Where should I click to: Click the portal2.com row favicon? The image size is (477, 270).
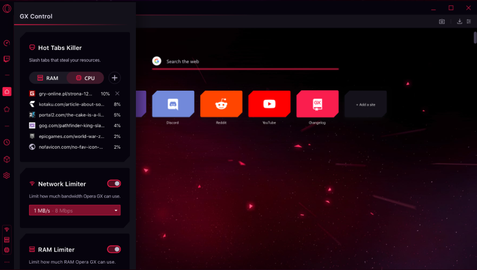[32, 115]
